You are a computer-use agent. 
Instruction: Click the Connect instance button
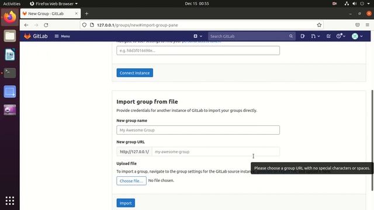[x=135, y=73]
